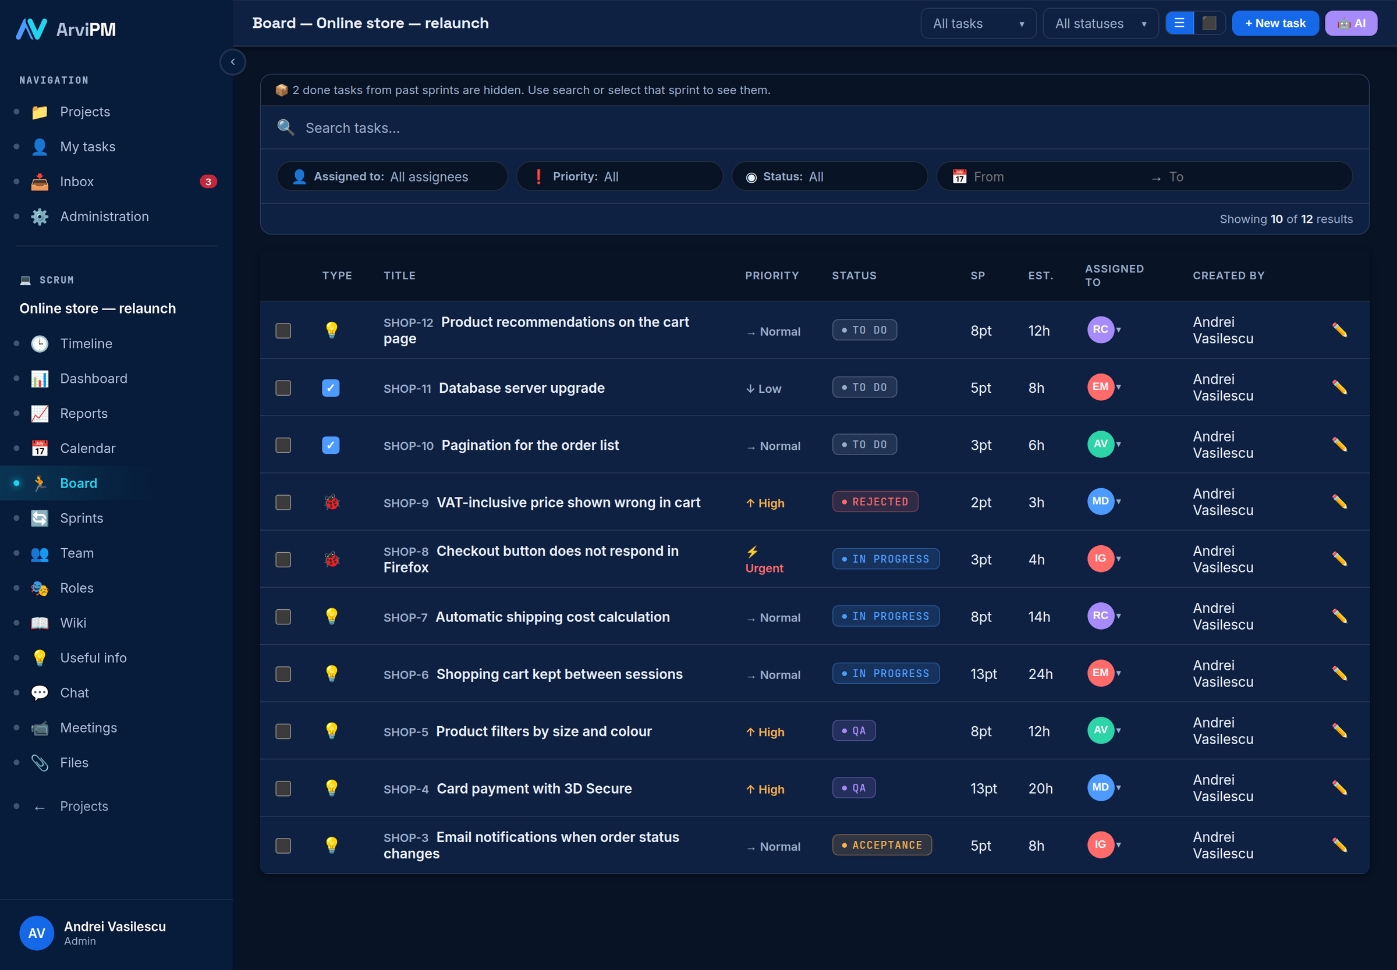Click the edit pencil on the SHOP-8 row
The height and width of the screenshot is (970, 1397).
(x=1339, y=559)
